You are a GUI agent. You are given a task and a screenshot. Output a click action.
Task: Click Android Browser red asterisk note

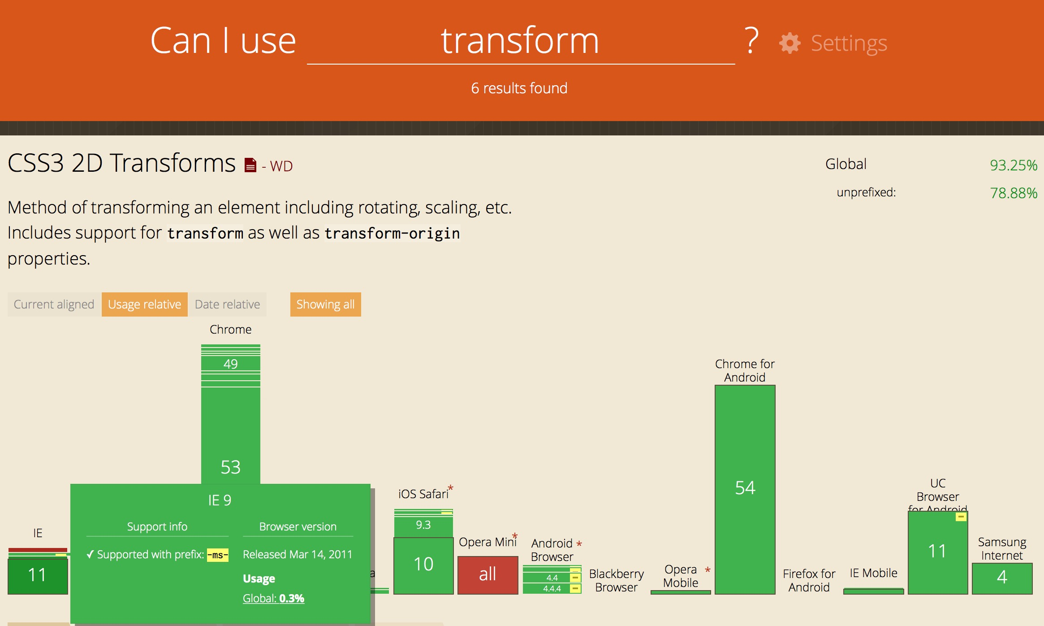tap(579, 543)
